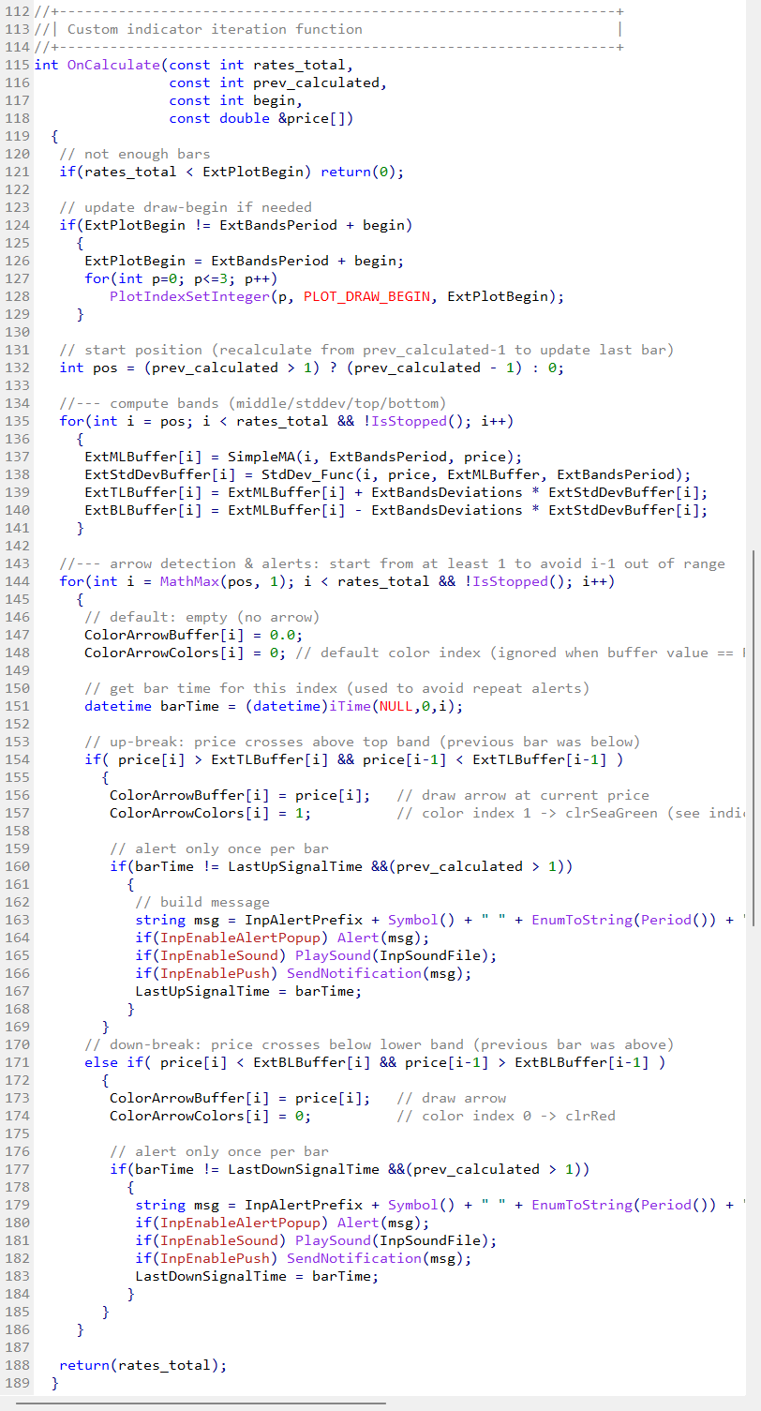Click 'ColorArrowColors[i] = 1;' statement
This screenshot has width=761, height=1411.
[x=210, y=813]
